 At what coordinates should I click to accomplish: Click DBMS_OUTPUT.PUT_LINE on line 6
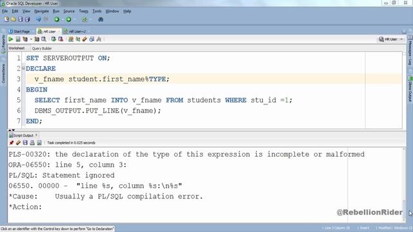pos(77,110)
